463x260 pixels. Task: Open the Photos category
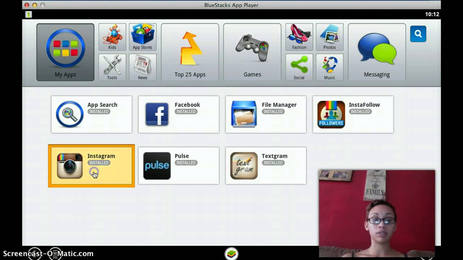[x=330, y=37]
